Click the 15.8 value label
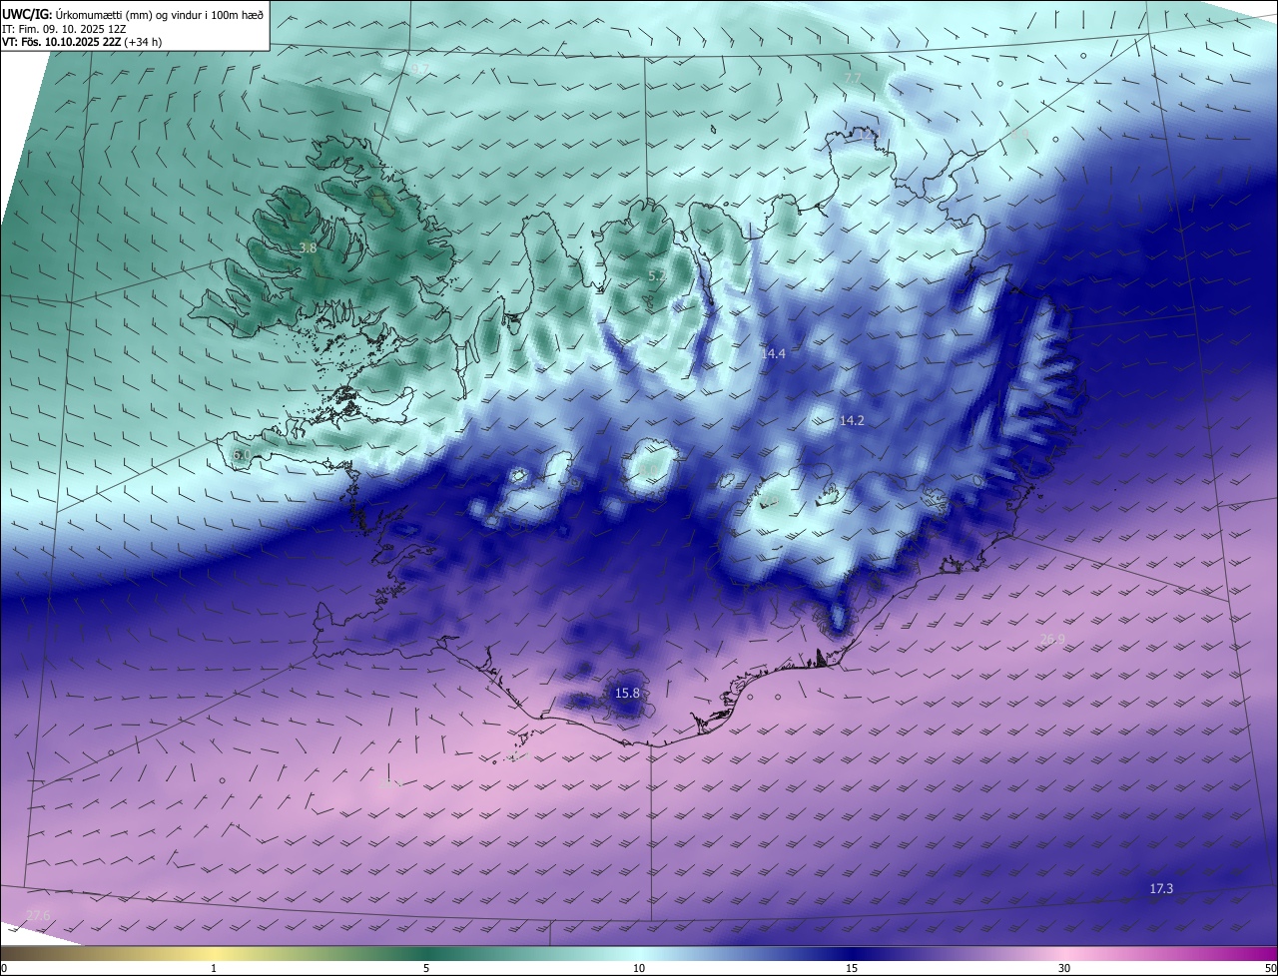 (x=627, y=694)
